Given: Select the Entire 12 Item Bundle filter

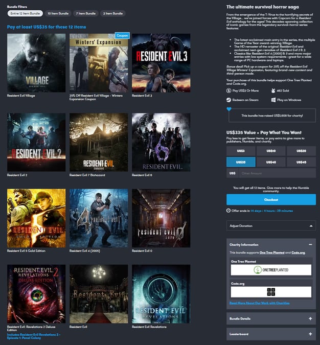Looking at the screenshot, I should click(25, 13).
